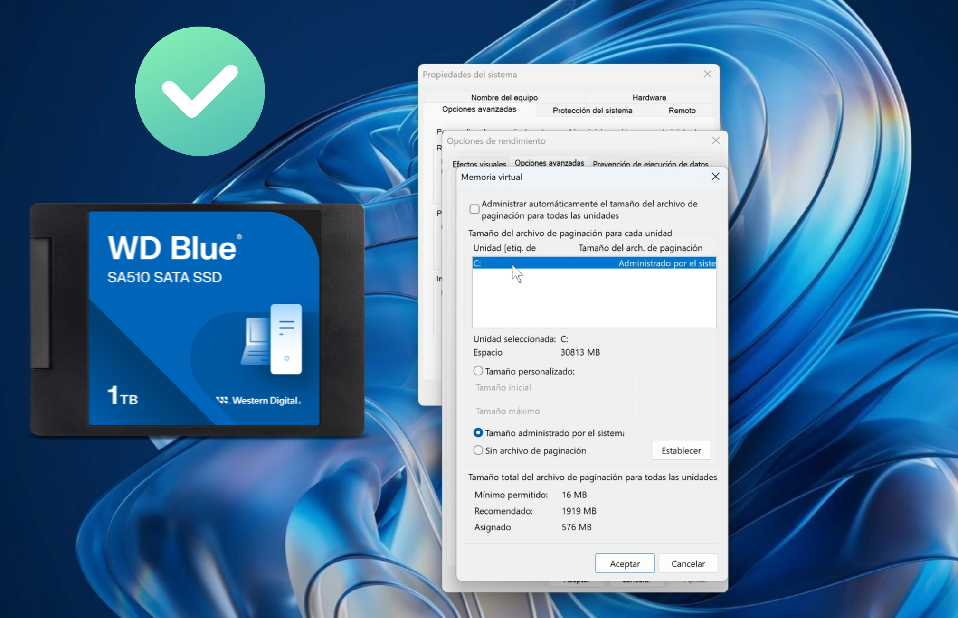Choose Sin archivo de paginación option
The image size is (958, 618).
[478, 450]
